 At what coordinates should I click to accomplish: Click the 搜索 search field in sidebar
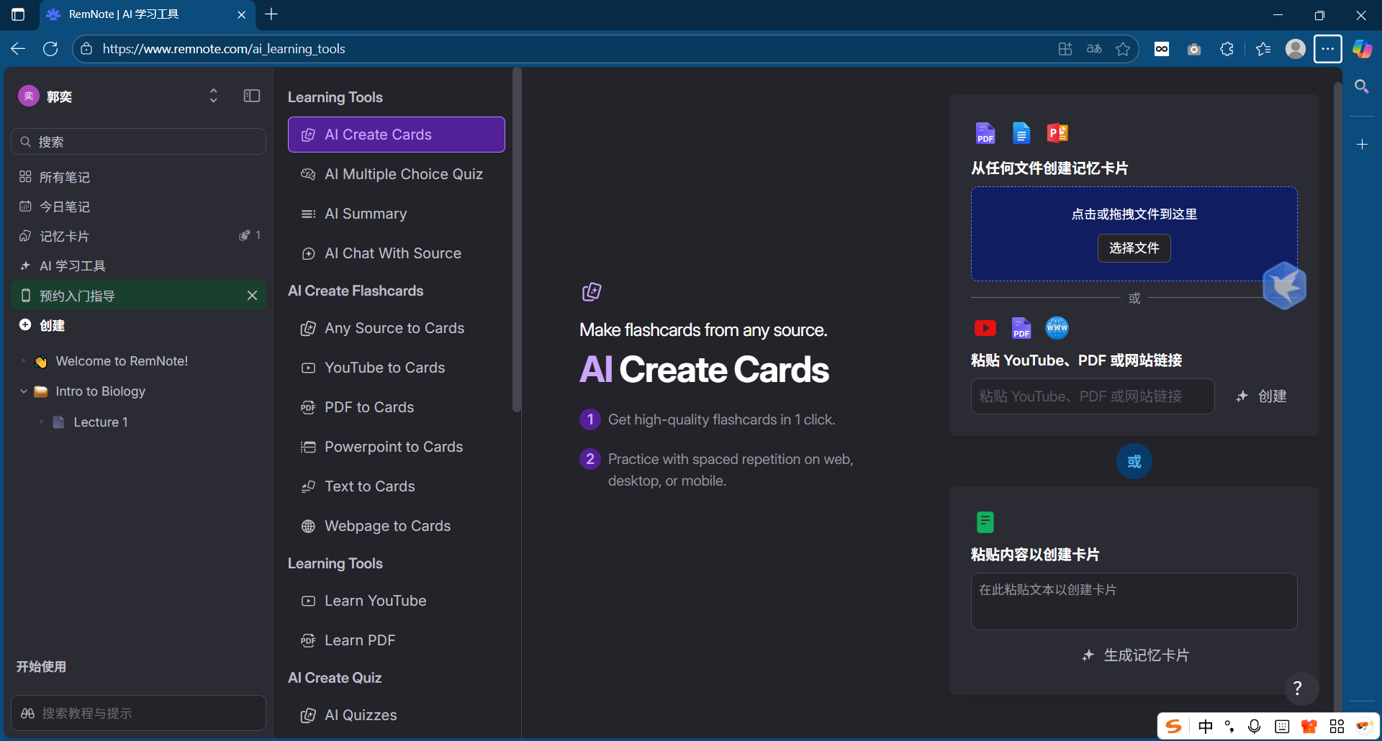[x=138, y=142]
